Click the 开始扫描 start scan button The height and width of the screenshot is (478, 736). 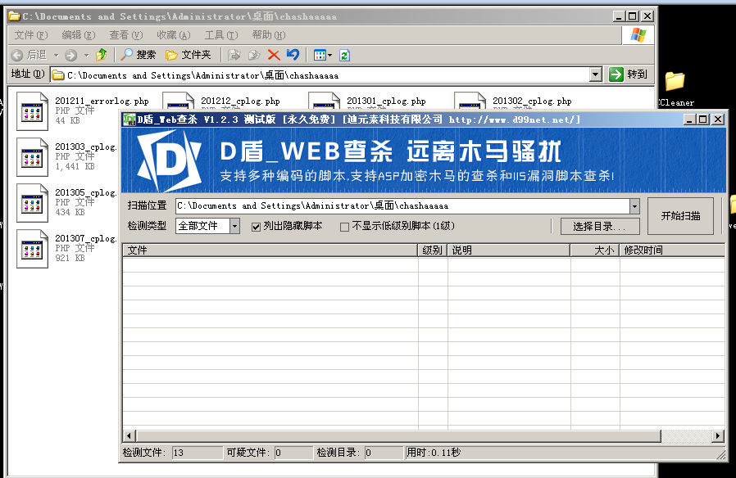point(680,216)
